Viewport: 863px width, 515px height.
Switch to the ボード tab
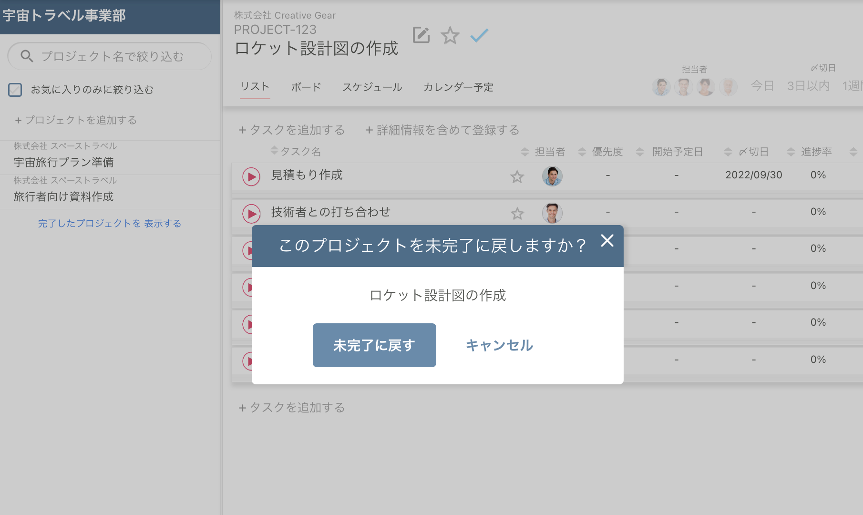tap(306, 87)
